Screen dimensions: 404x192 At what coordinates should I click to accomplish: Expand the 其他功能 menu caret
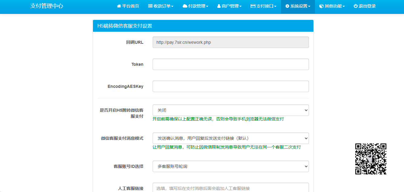coord(344,7)
